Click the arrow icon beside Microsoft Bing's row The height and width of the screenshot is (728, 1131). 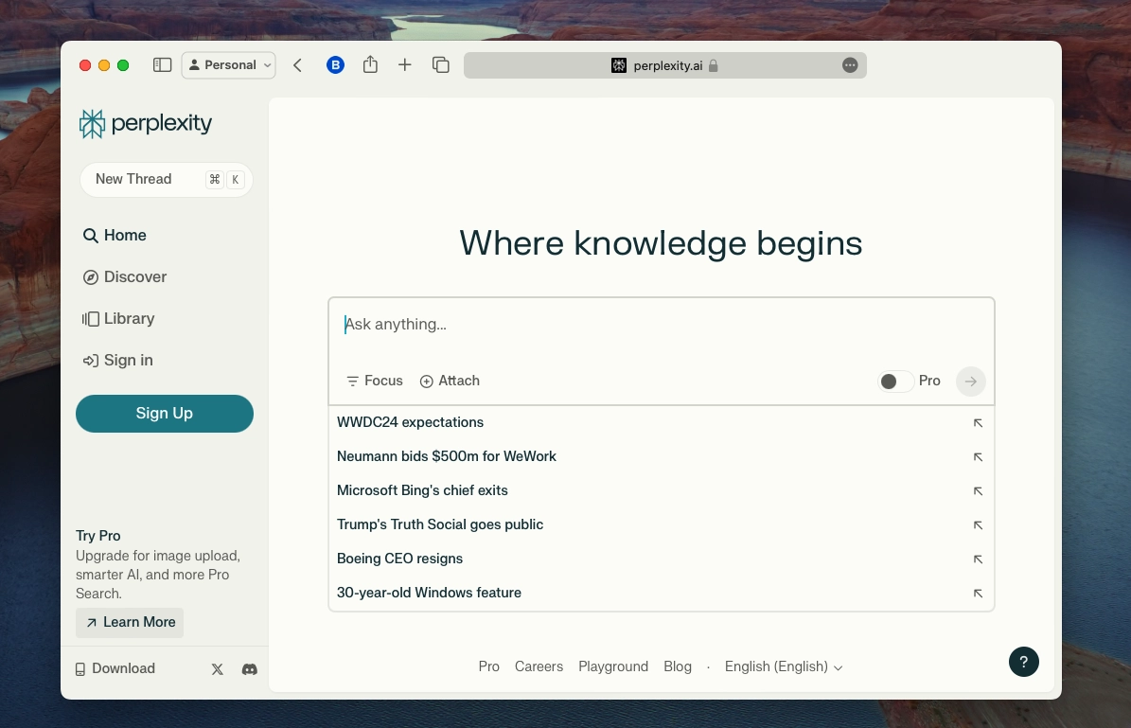pyautogui.click(x=978, y=490)
